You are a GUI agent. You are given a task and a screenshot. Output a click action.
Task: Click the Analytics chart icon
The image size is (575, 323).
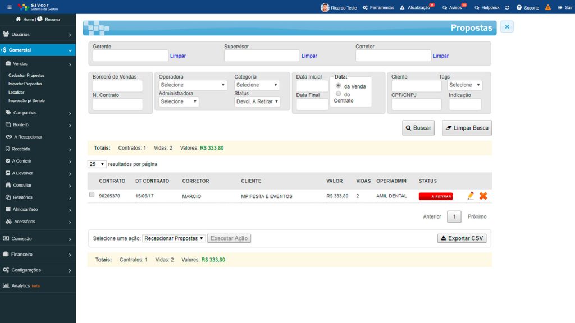(x=6, y=285)
